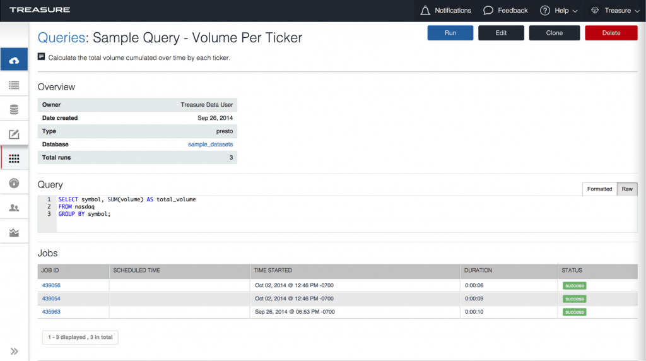
Task: Click the SCHEDULED TIME column header
Action: point(179,271)
